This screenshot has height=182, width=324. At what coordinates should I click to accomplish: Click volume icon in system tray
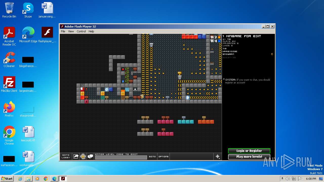[x=288, y=179]
